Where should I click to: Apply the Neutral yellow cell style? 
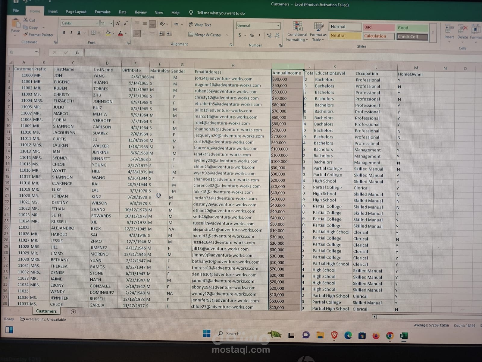pyautogui.click(x=345, y=36)
